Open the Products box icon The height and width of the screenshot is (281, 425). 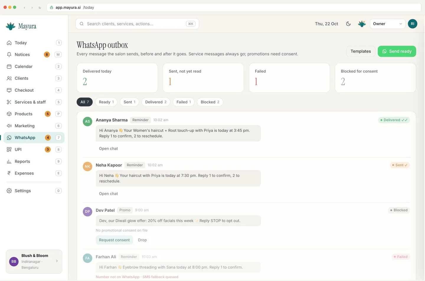9,114
